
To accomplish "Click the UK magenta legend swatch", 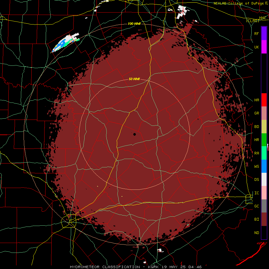I will coord(264,47).
